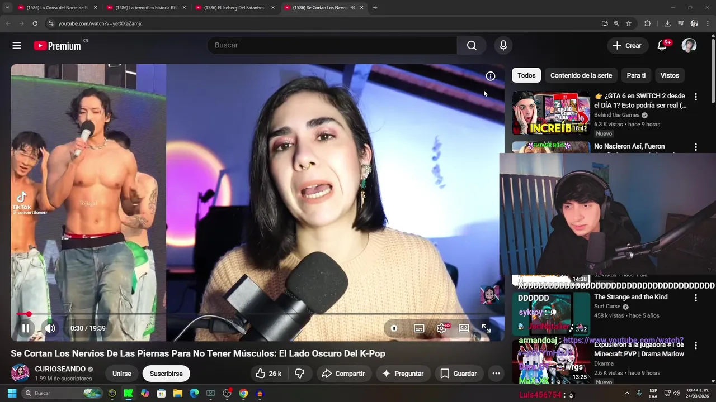This screenshot has height=402, width=716.
Task: Open the notifications bell
Action: 662,46
